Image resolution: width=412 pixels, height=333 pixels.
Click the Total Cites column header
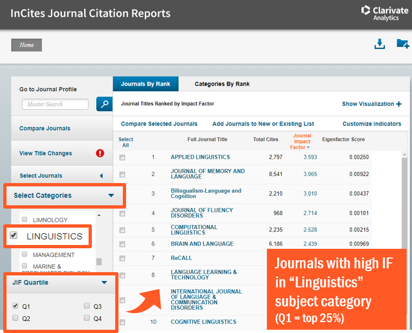[265, 140]
